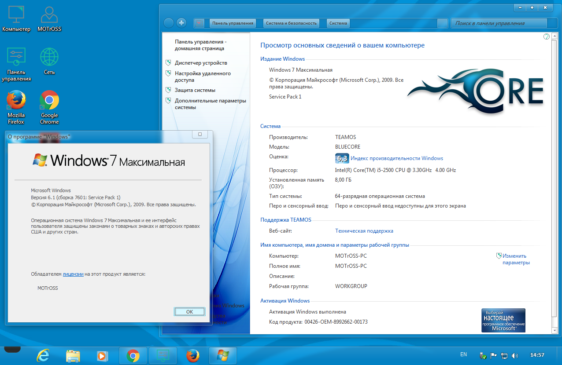Screen dimensions: 562x365
Task: Open Настройка удаленного доступа
Action: click(203, 77)
